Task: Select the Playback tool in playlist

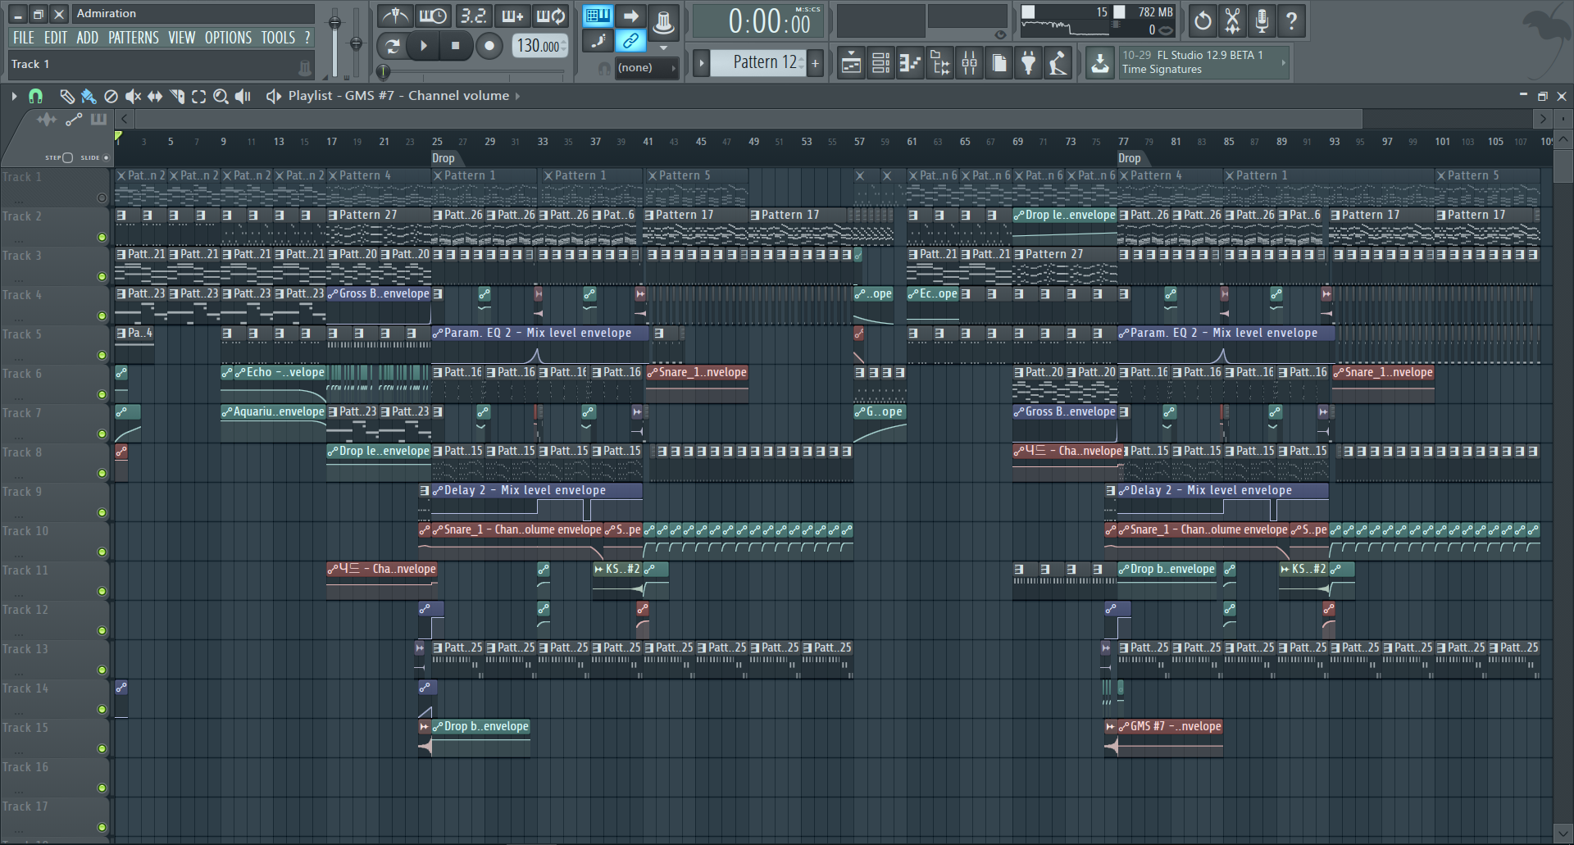Action: click(x=243, y=96)
